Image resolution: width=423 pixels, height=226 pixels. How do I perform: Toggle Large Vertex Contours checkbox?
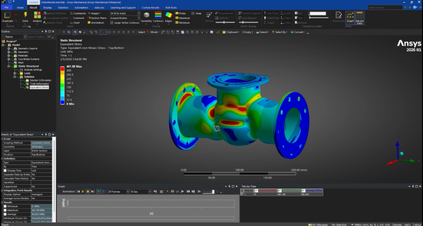112,23
